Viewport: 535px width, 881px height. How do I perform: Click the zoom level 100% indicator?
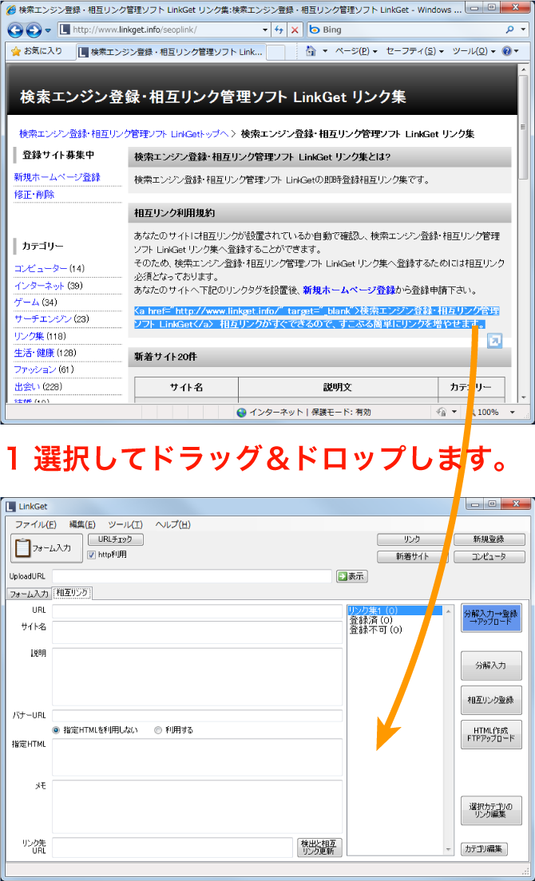tap(486, 412)
